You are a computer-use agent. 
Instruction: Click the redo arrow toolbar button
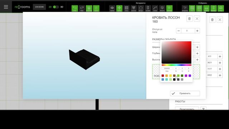pos(82,8)
